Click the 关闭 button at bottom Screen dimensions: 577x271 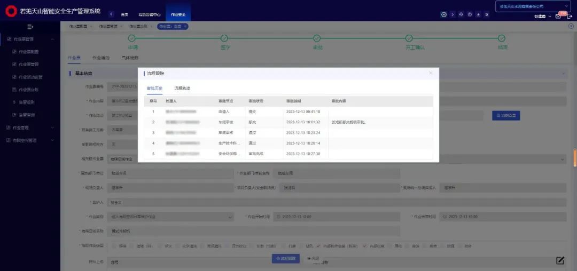pos(313,258)
